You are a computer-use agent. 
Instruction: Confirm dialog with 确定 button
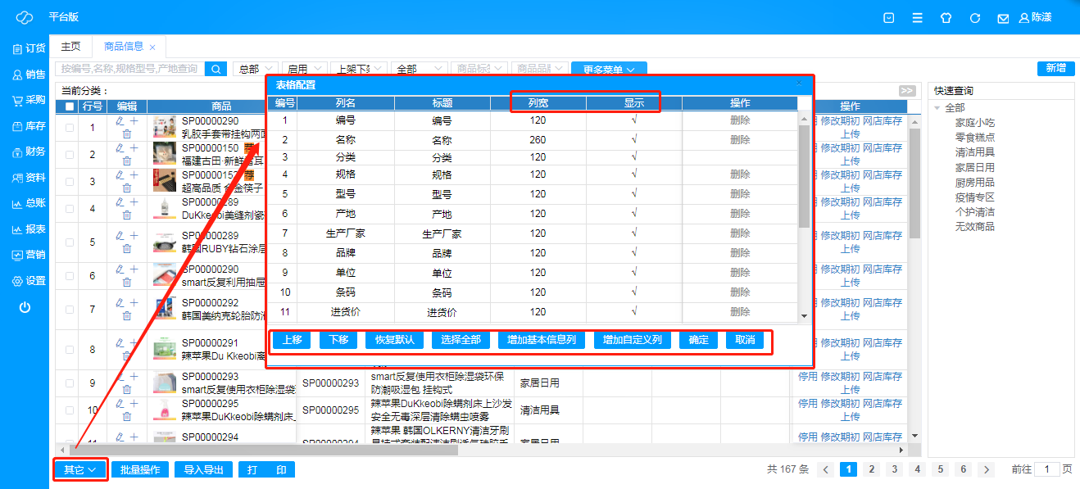point(698,340)
